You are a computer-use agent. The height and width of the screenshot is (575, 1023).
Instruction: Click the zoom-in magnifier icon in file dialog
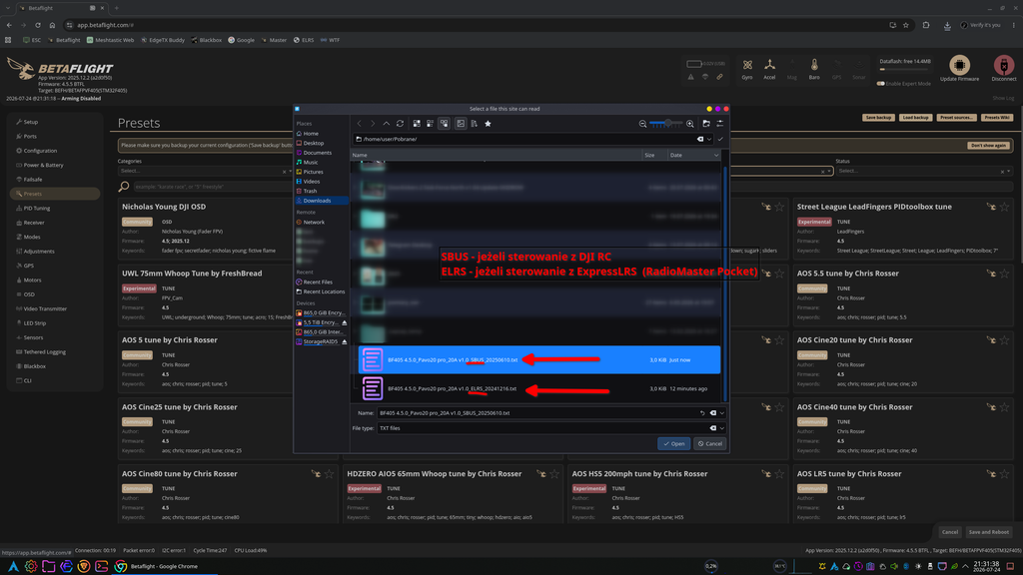(x=690, y=123)
